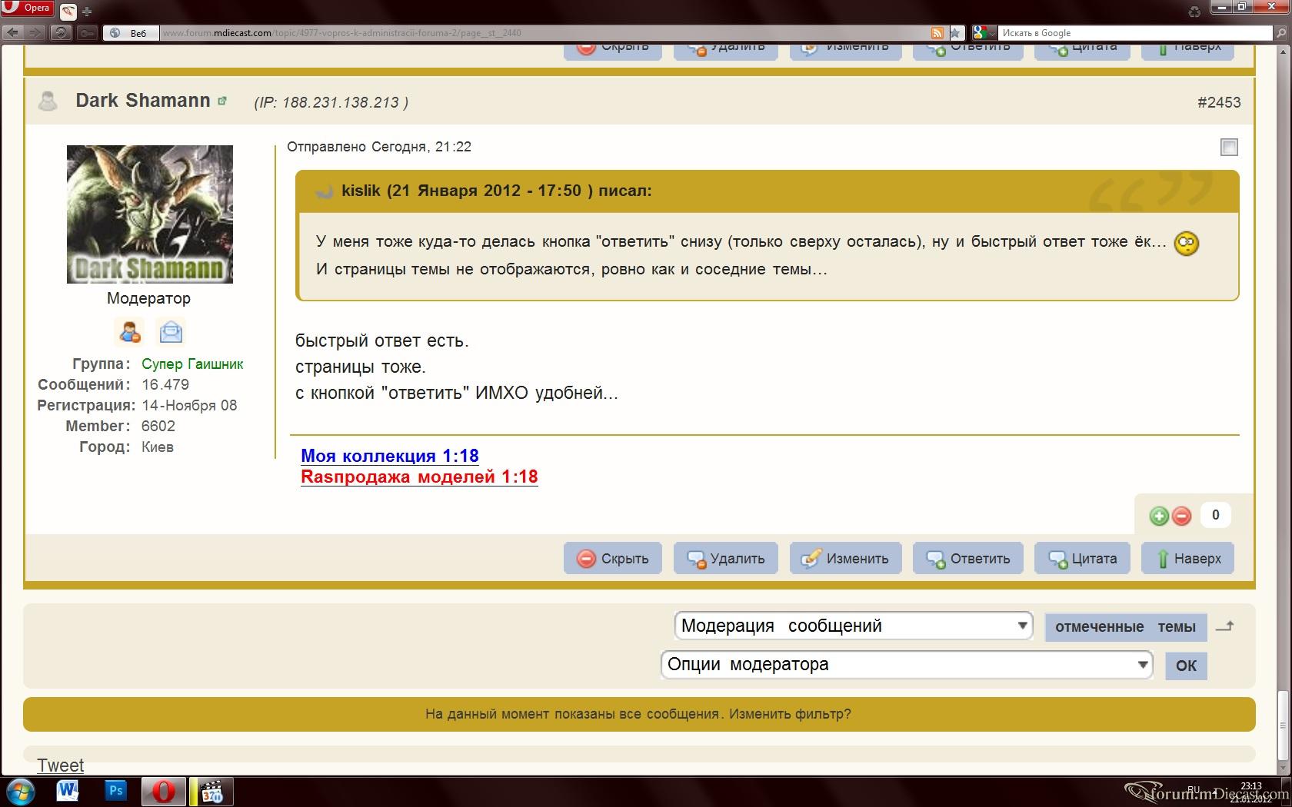
Task: Hide the post with Скрыть button
Action: coord(613,558)
